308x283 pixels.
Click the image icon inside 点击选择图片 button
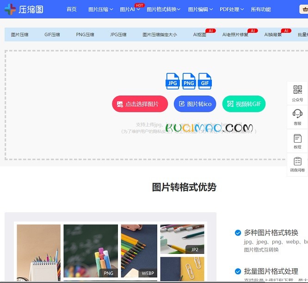(120, 104)
